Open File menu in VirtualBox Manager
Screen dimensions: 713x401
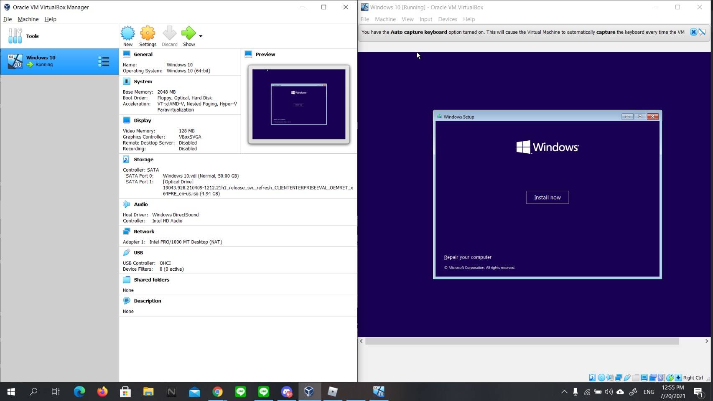tap(8, 19)
